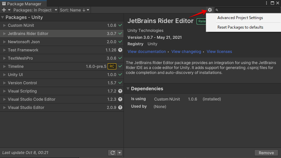
Task: Click Visual Scripting update-available icon
Action: pos(120,91)
